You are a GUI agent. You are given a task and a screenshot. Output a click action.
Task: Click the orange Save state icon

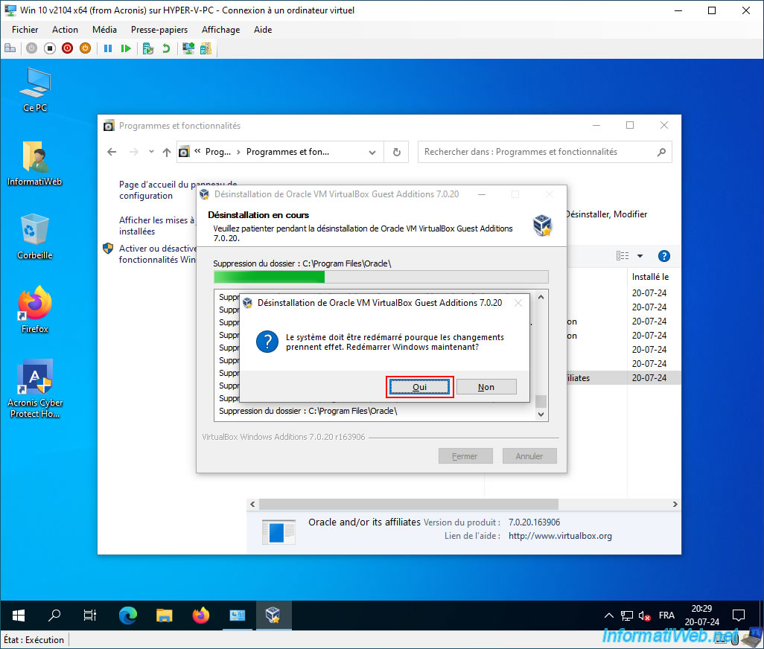86,48
